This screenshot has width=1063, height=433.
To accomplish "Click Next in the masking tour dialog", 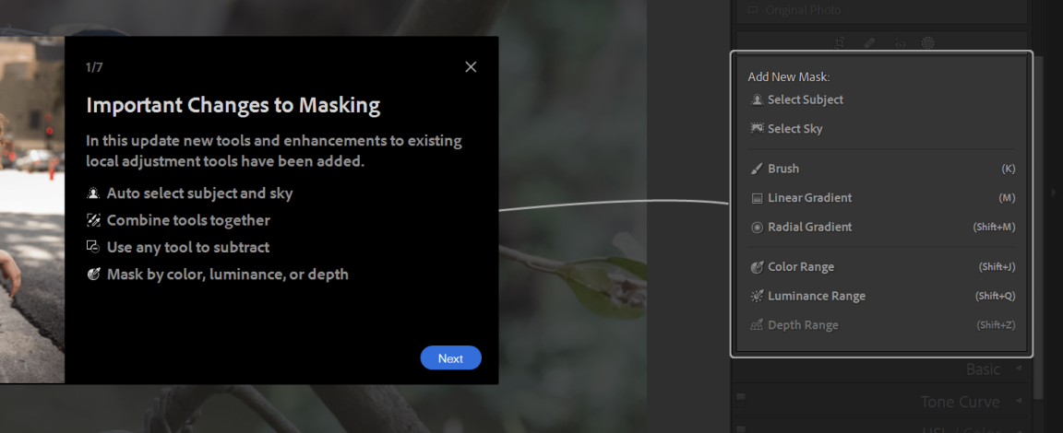I will click(x=450, y=358).
